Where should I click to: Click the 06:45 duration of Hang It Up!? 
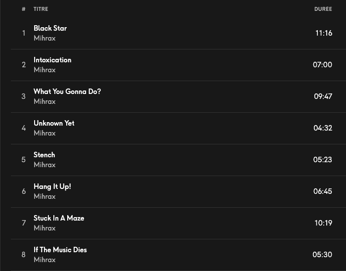coord(322,191)
